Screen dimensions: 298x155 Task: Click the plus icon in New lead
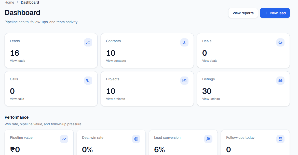266,13
